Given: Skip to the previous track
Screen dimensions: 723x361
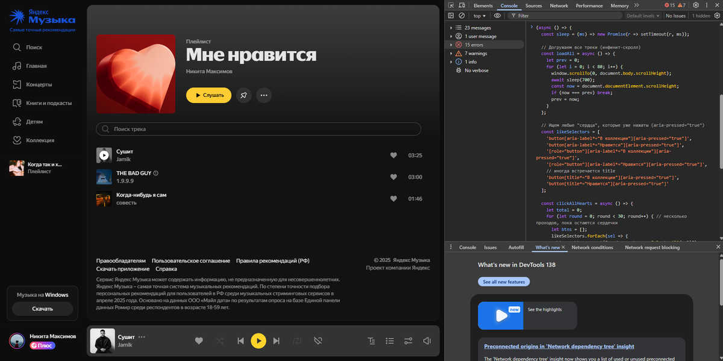Looking at the screenshot, I should [x=240, y=341].
